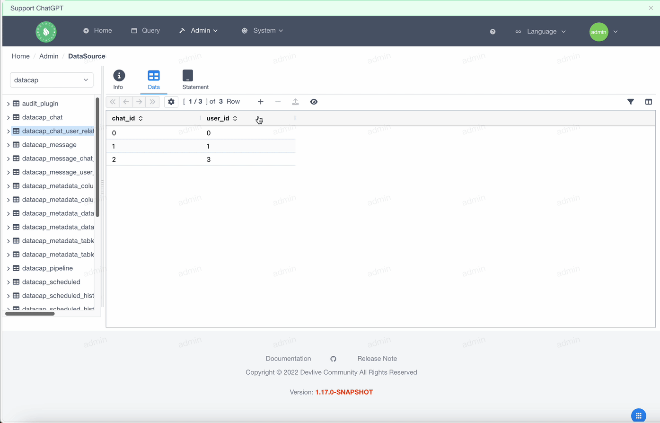This screenshot has height=423, width=660.
Task: Click the blue floating grid button
Action: [639, 415]
